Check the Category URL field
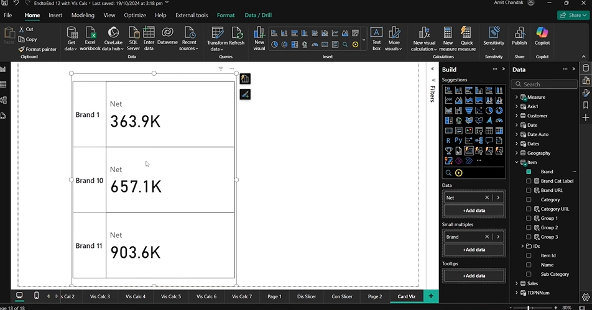This screenshot has width=592, height=310. point(529,209)
